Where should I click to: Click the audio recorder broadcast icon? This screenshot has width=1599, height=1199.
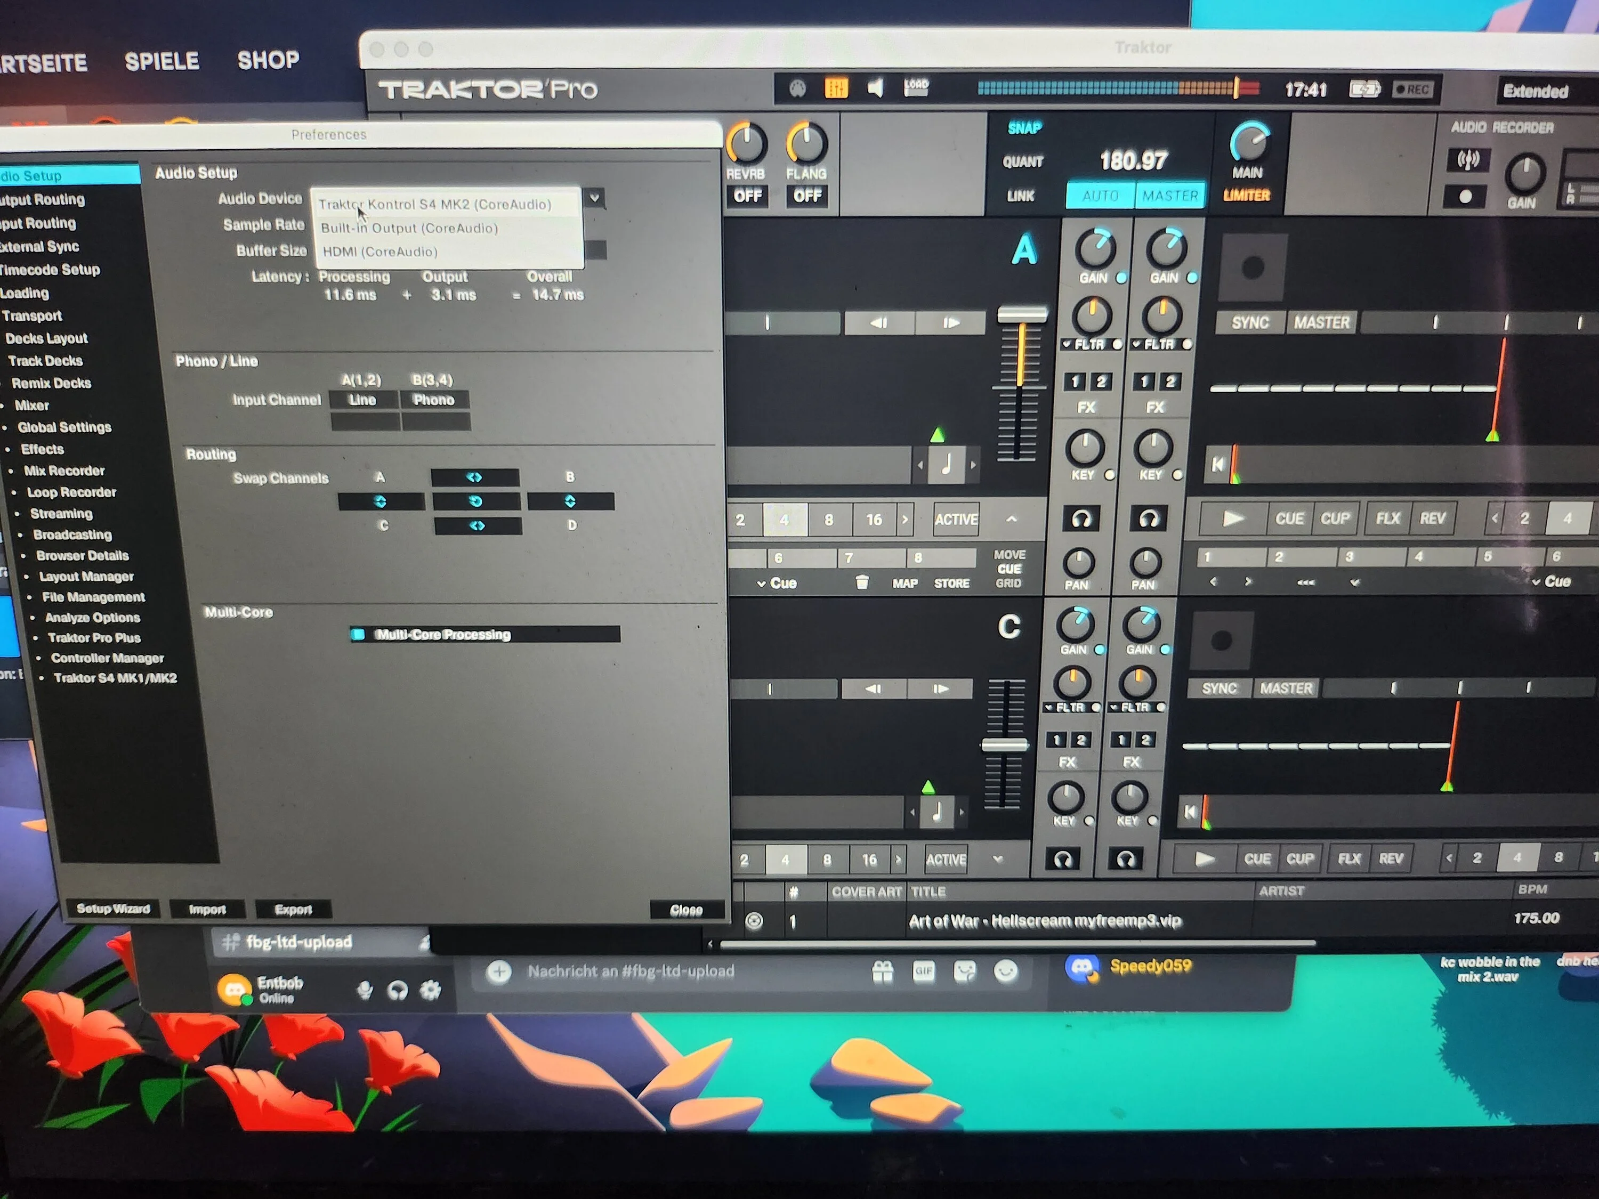click(1467, 160)
